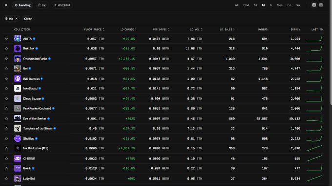The image size is (332, 186).
Task: Sort by Top Offer column
Action: [161, 29]
